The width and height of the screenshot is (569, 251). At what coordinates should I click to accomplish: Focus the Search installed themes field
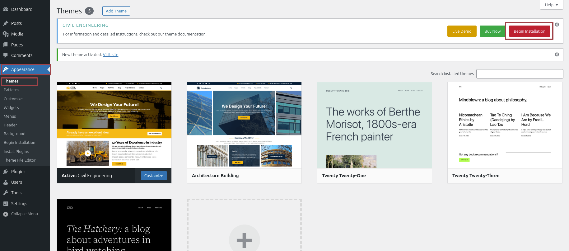click(x=520, y=74)
